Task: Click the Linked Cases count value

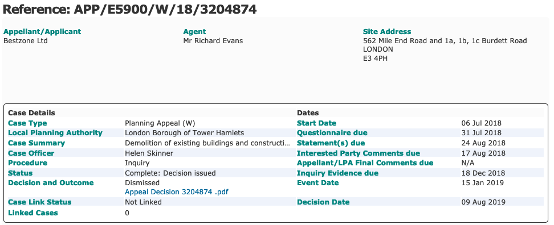Action: coord(127,213)
